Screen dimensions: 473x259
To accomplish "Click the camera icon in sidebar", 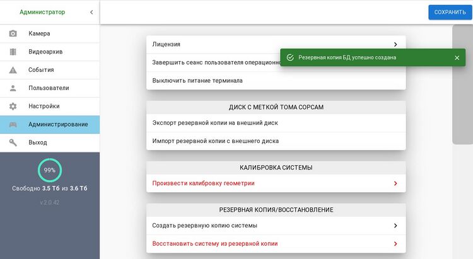I will [x=13, y=33].
